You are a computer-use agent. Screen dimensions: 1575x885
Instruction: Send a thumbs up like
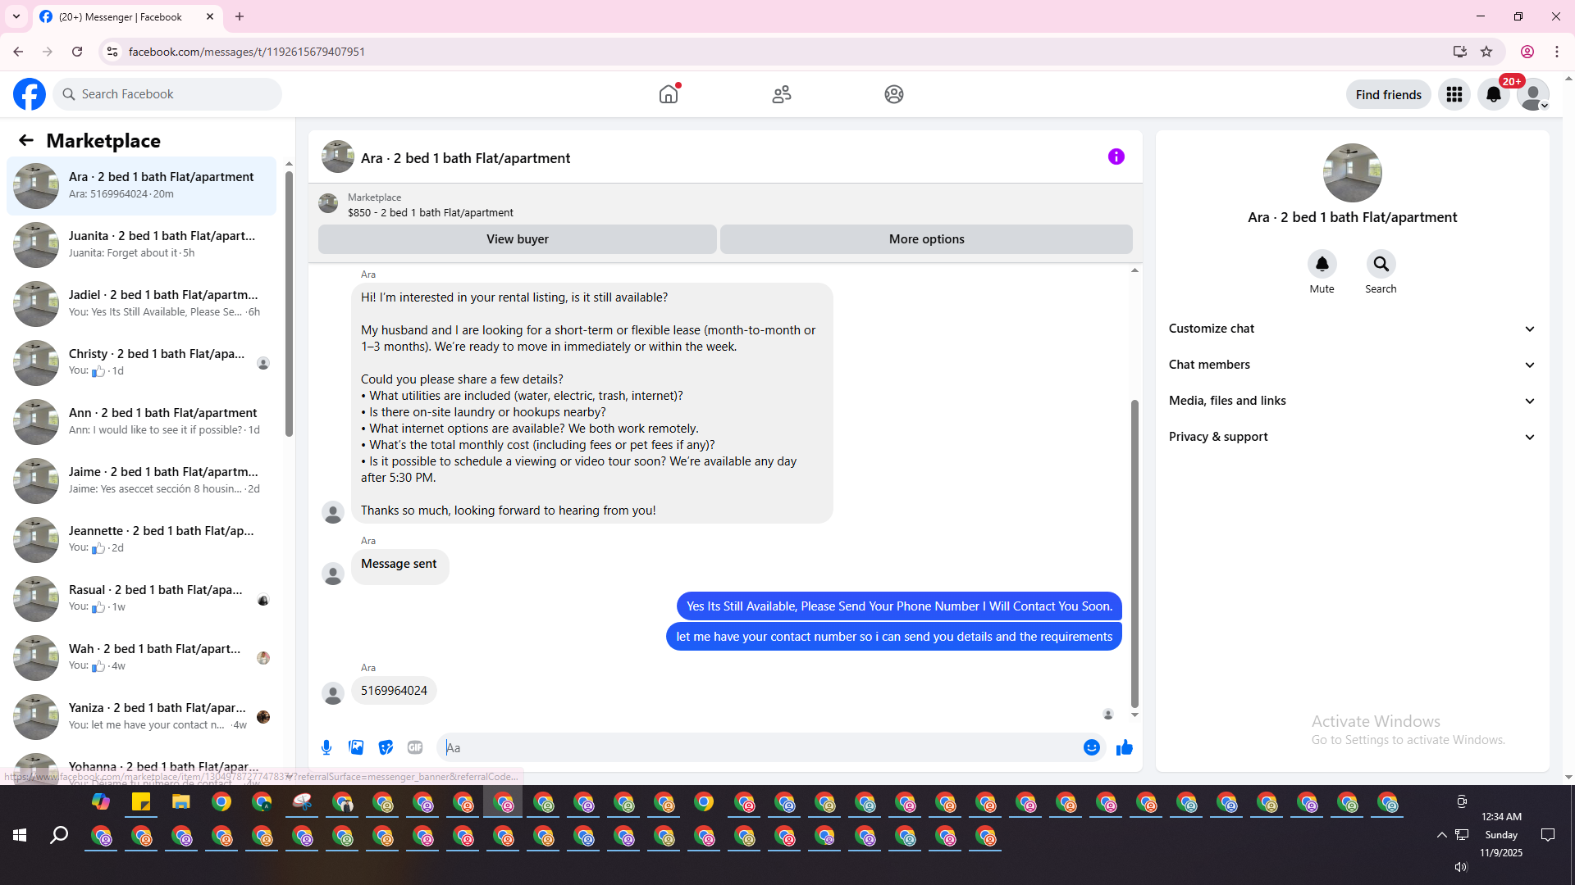point(1124,747)
